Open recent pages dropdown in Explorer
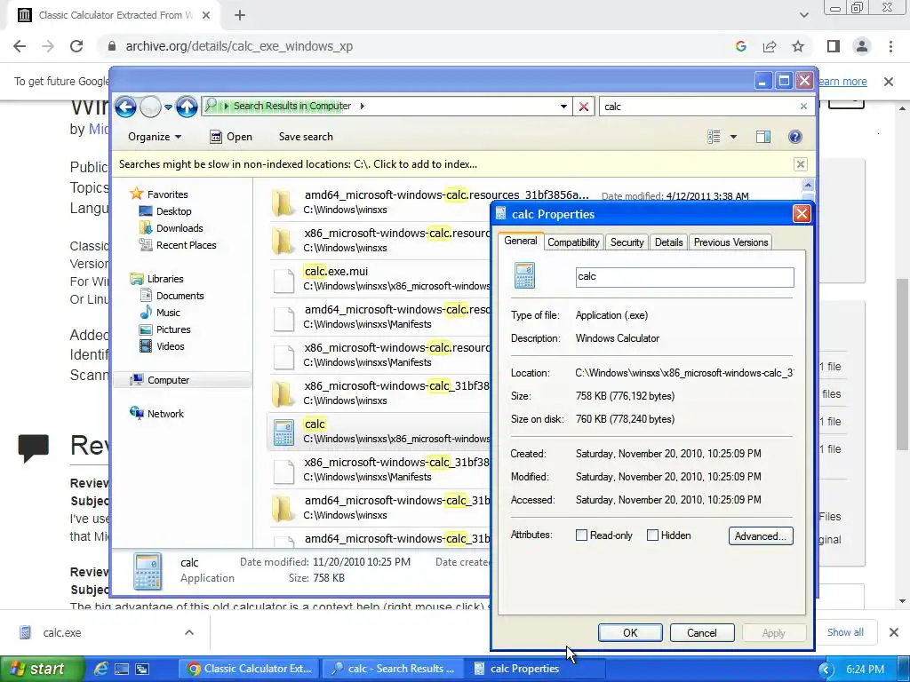910x682 pixels. (x=168, y=107)
